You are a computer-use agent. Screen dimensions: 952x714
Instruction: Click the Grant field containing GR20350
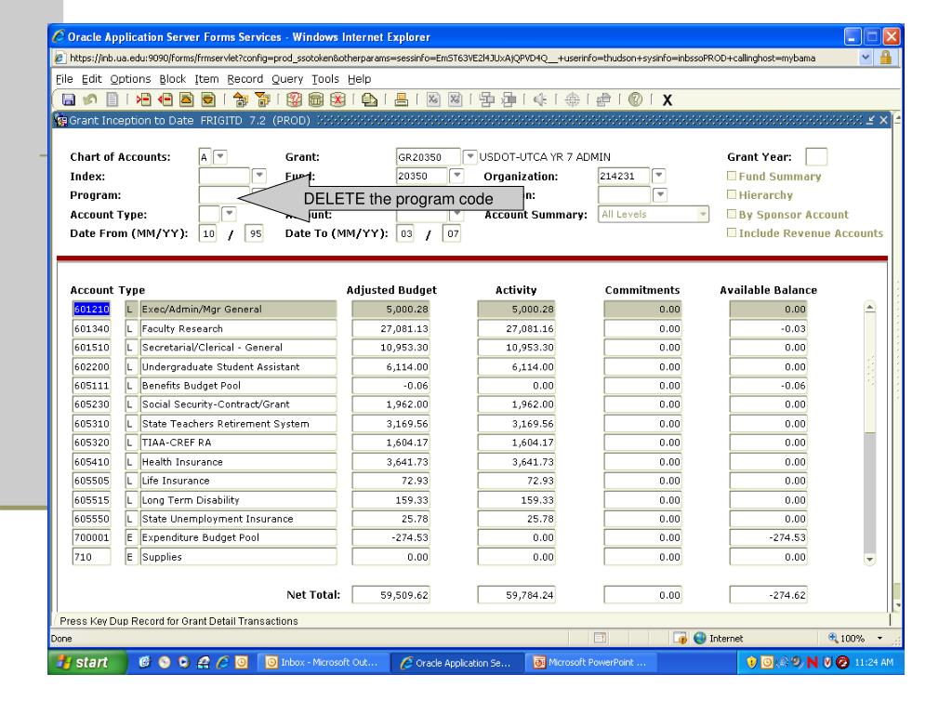pos(428,156)
